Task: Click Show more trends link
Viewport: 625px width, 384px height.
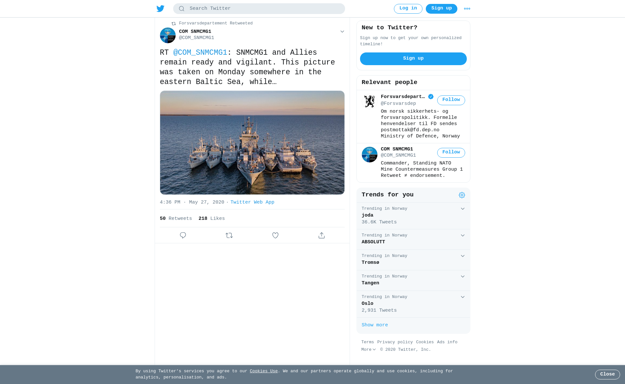Action: 375,325
